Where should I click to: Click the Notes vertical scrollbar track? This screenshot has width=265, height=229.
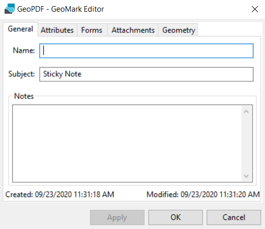tap(246, 144)
